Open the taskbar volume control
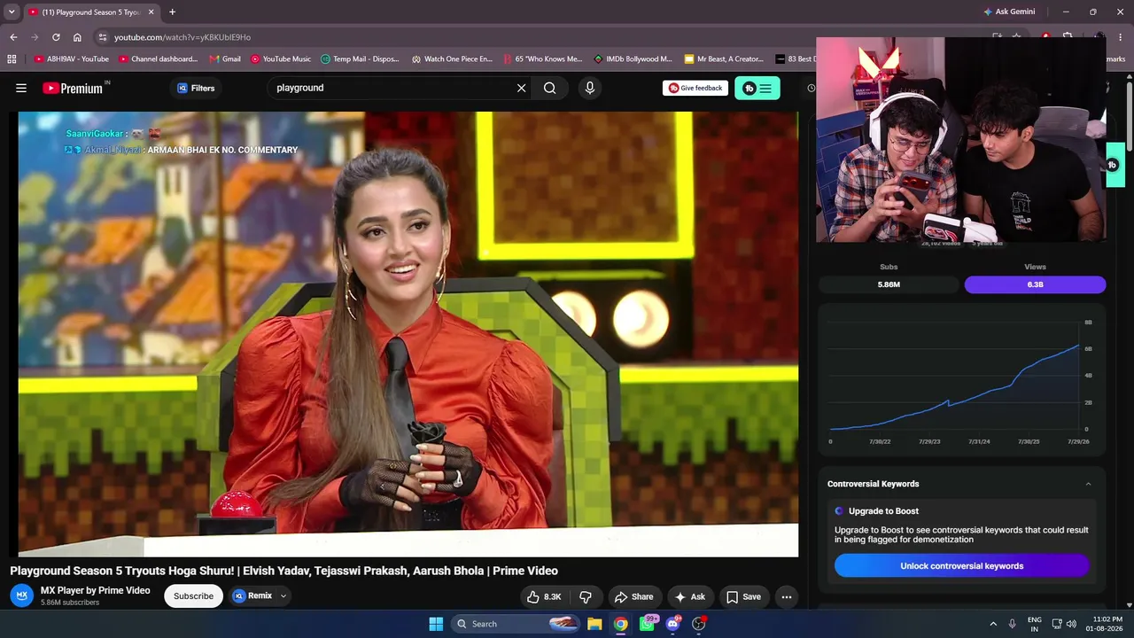 point(1071,624)
